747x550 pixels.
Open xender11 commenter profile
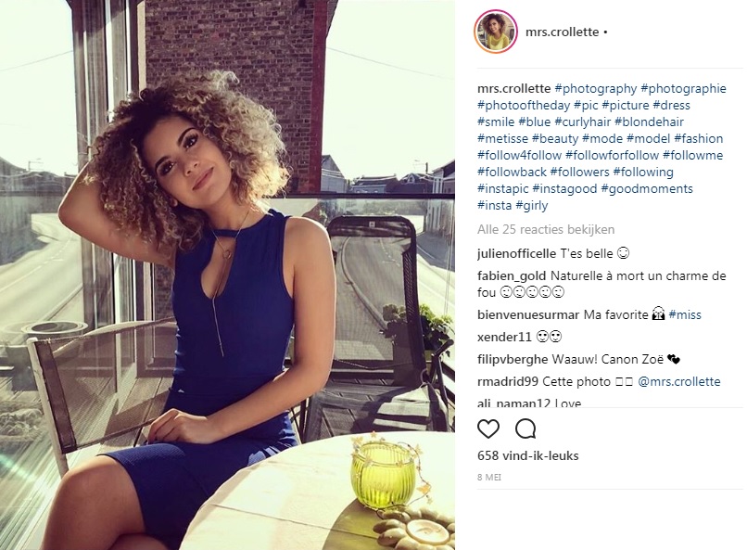pyautogui.click(x=504, y=337)
